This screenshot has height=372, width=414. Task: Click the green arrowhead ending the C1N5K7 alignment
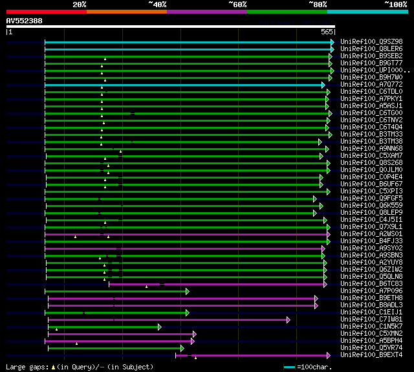[160, 327]
